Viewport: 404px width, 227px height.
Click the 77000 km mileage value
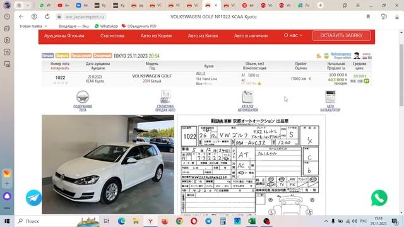[x=299, y=78]
